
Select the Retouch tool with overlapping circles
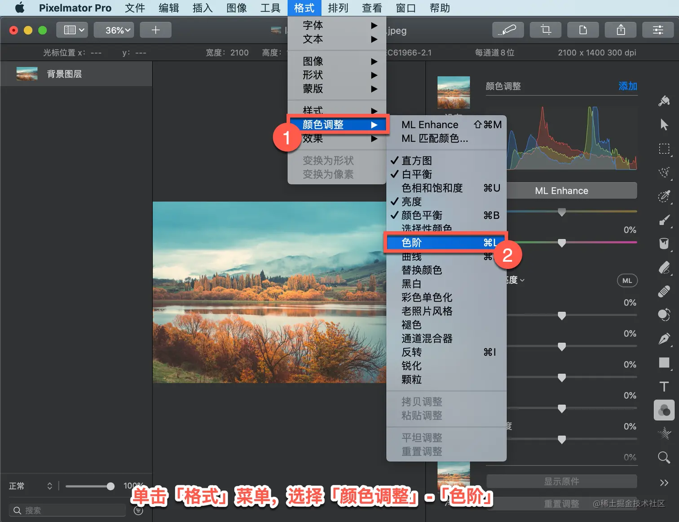click(664, 315)
